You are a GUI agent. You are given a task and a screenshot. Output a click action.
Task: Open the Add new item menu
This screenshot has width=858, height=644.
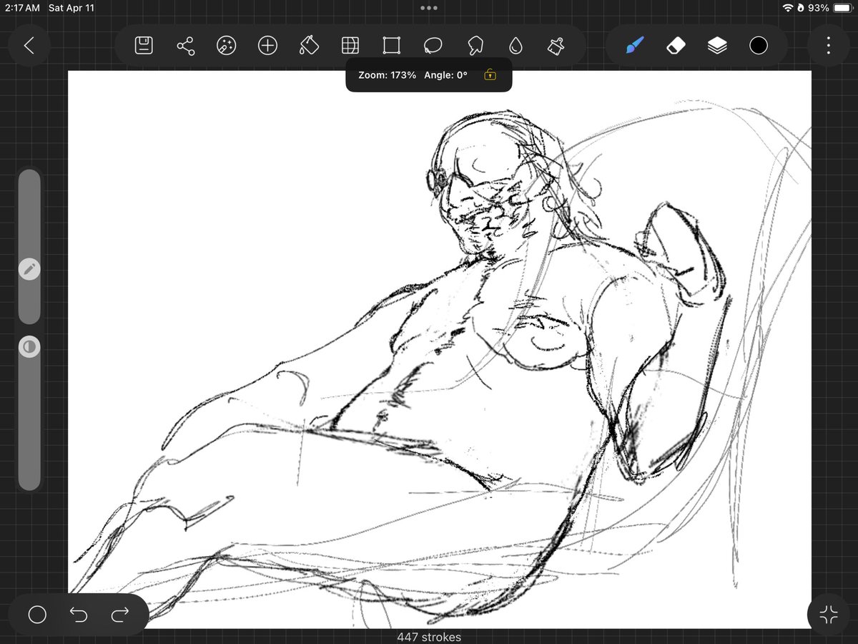[267, 45]
